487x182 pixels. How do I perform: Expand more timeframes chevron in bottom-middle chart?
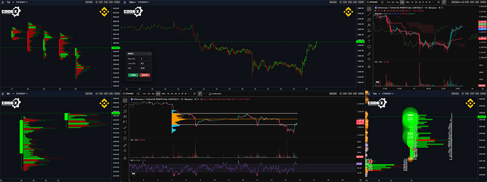(189, 93)
